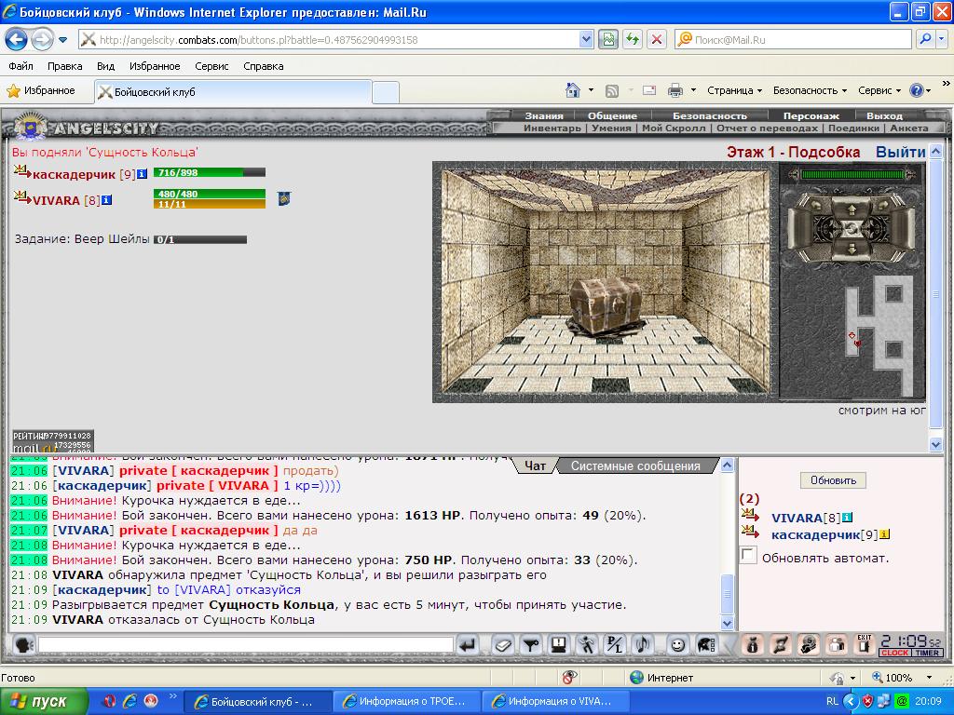This screenshot has width=954, height=715.
Task: Open the recent pages dropdown arrow
Action: pyautogui.click(x=62, y=40)
